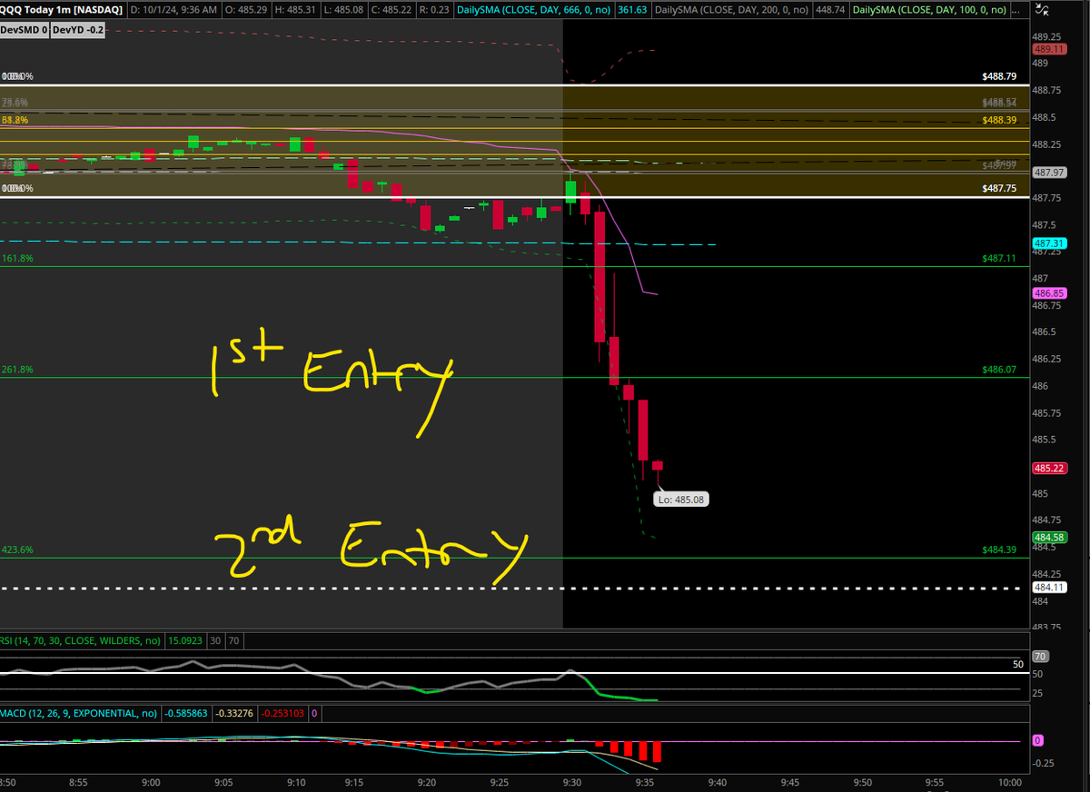Click the red MACD diff value -0.253103
This screenshot has width=1090, height=792.
[283, 713]
